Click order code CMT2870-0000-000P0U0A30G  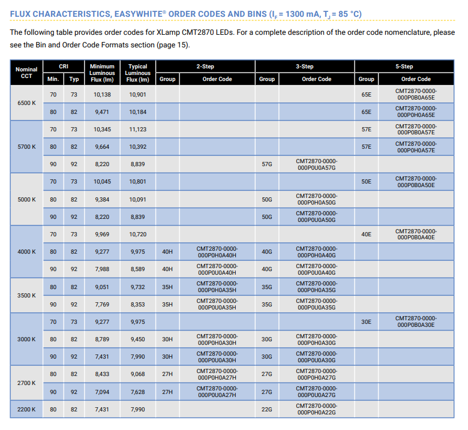(x=316, y=357)
